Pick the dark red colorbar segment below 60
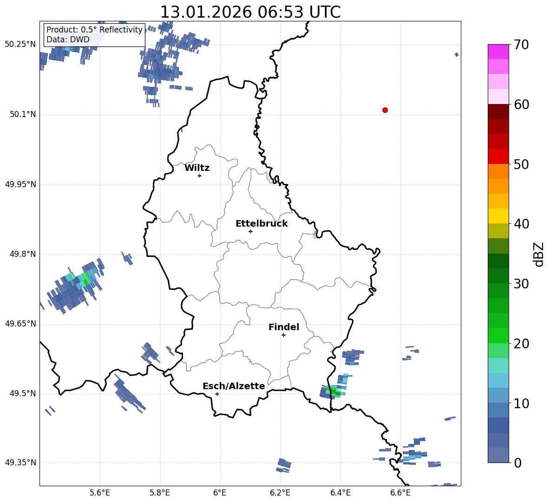The height and width of the screenshot is (502, 550). 498,111
